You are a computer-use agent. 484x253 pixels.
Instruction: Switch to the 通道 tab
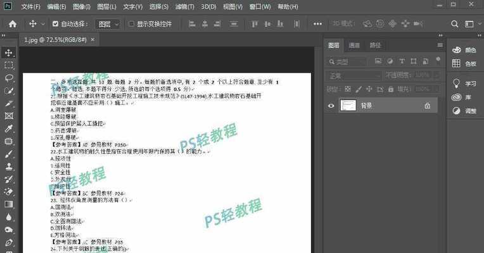(354, 45)
